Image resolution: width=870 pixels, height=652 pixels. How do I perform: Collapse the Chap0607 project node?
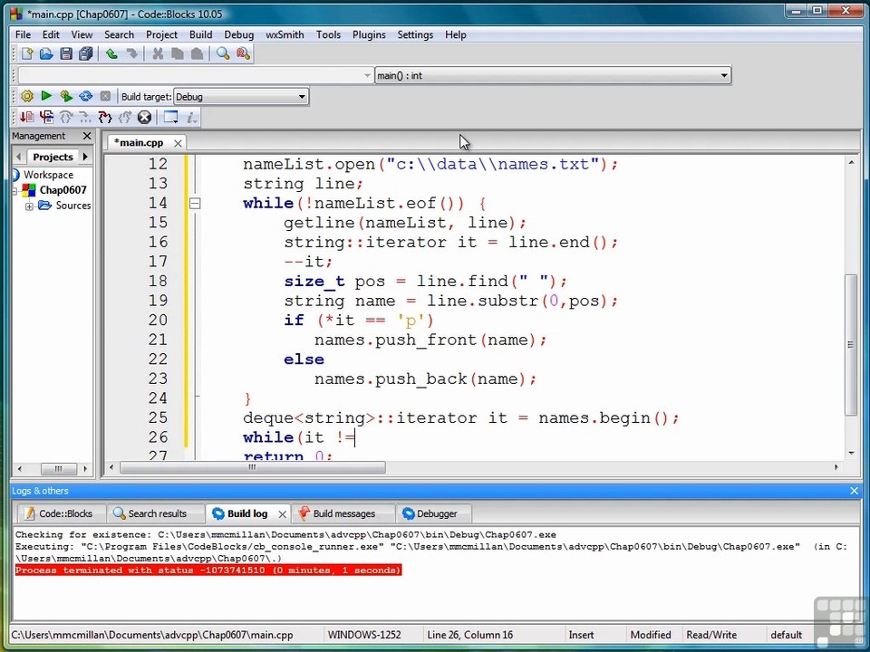14,191
